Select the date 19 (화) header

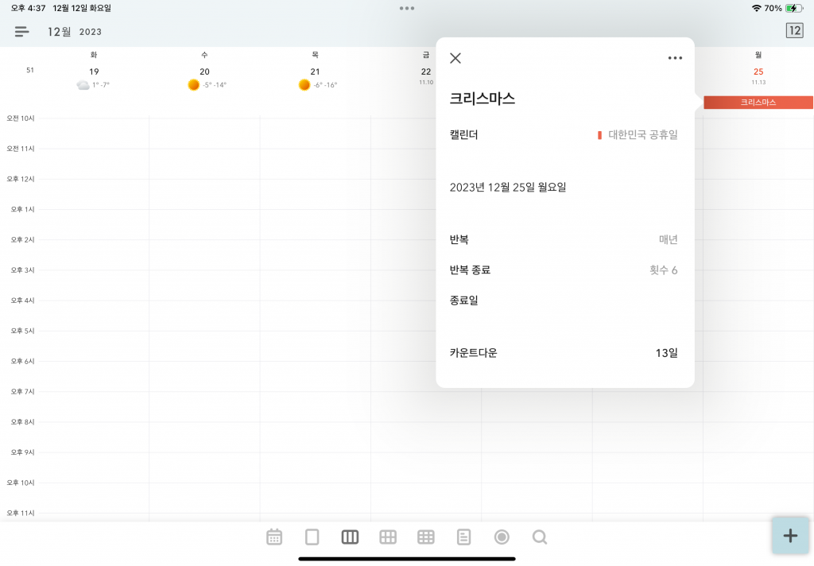94,72
